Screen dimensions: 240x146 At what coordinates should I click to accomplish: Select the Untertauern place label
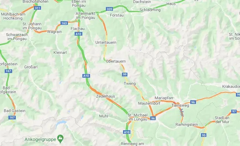106,42
